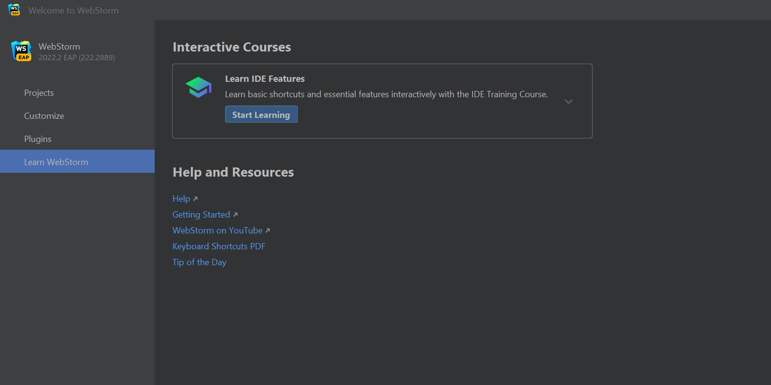Select the Learn WebStorm section
This screenshot has height=385, width=771.
77,161
